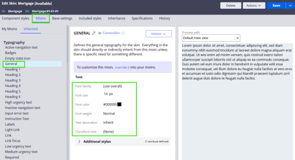295x160 pixels.
Task: Select the Heading 6 mixin
Action: pos(12,97)
